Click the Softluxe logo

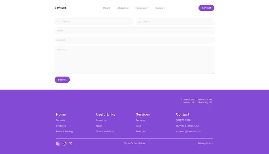60,8
